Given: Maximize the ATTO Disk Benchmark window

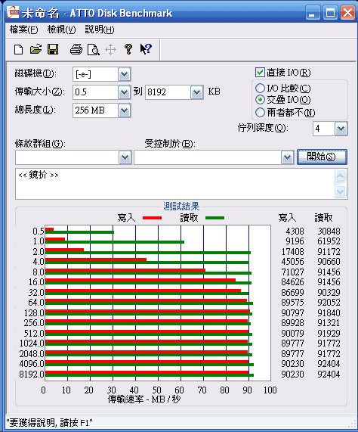Looking at the screenshot, I should (330, 13).
